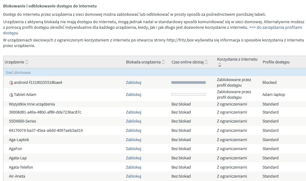Click Zablokuj for Agata-Lap

click(133, 158)
